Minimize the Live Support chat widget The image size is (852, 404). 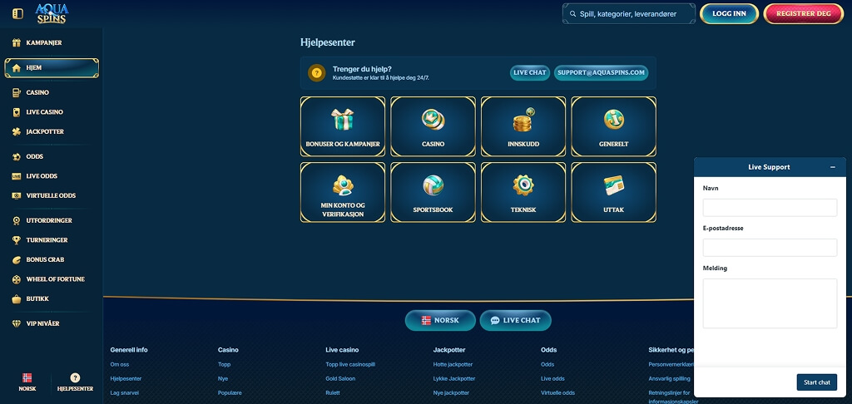pyautogui.click(x=832, y=167)
